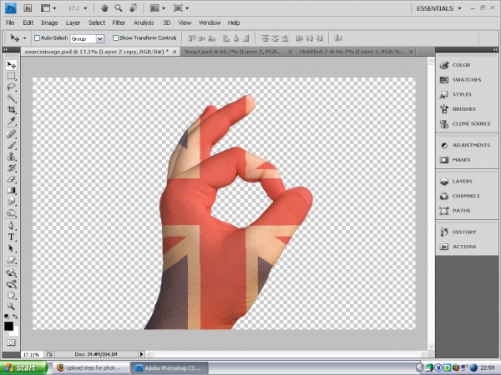Select the Pen tool
Viewport: 501px width, 375px height.
tap(11, 226)
